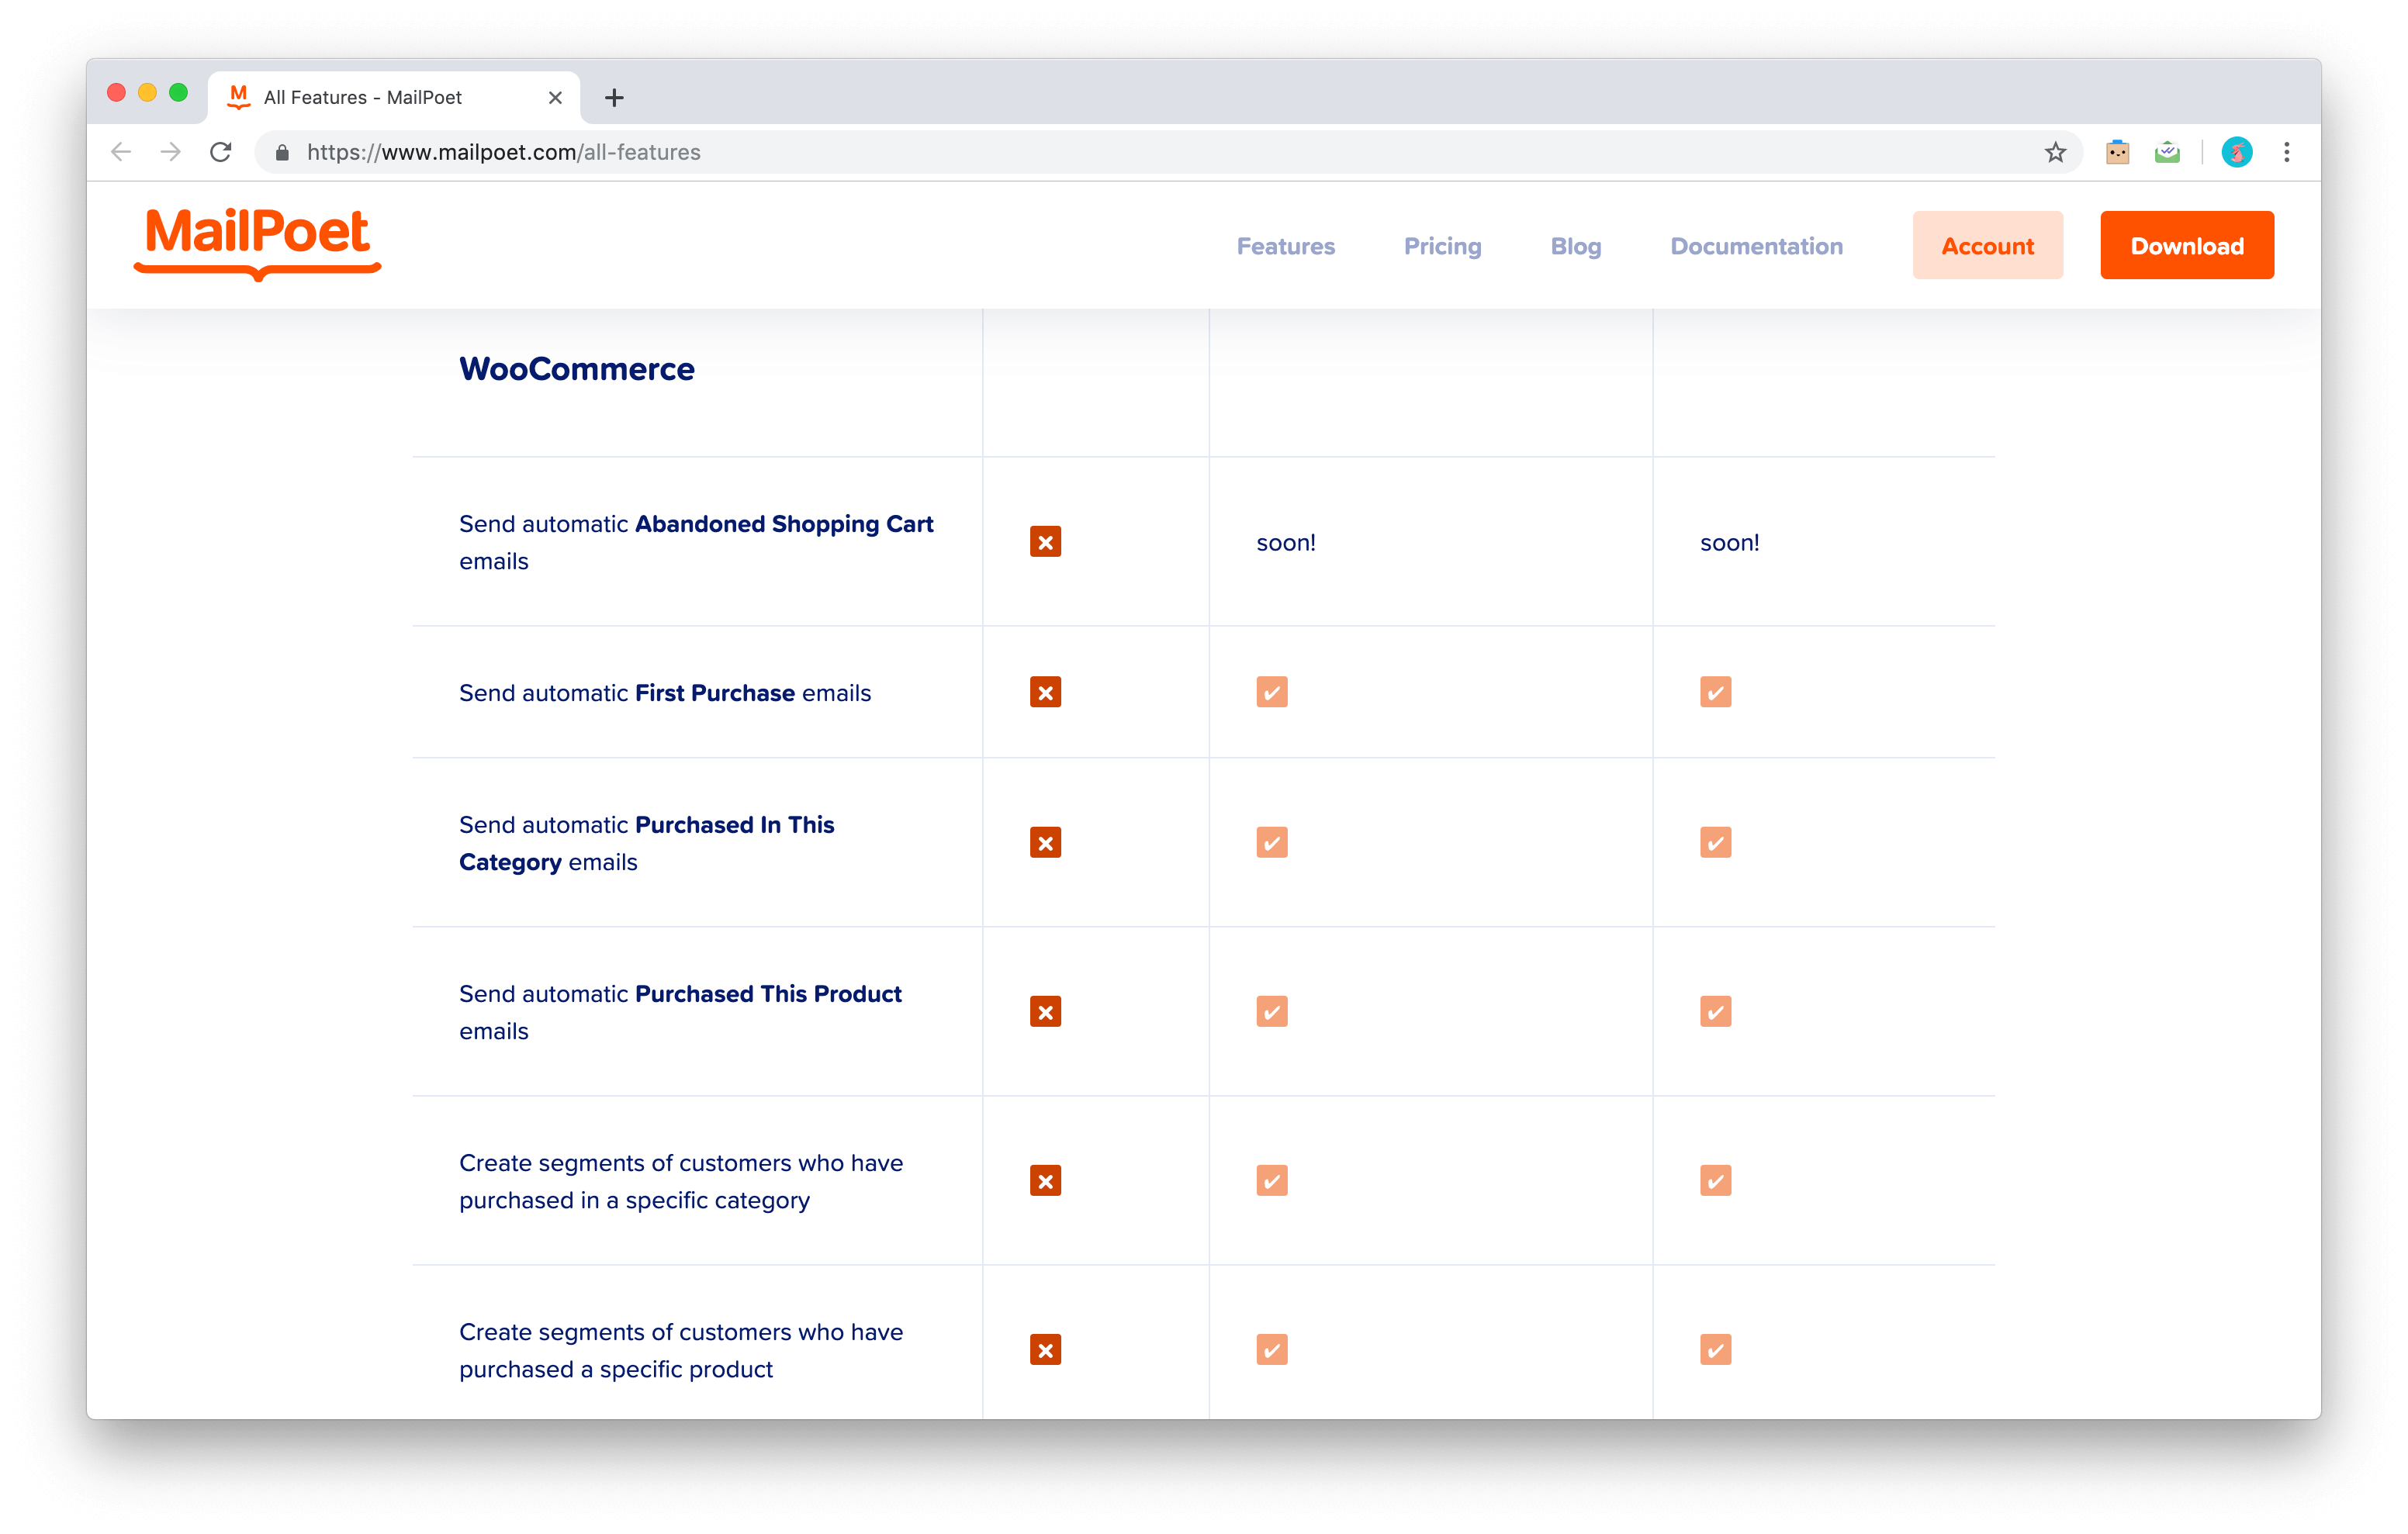Viewport: 2408px width, 1534px height.
Task: Toggle checkmark for First Purchase middle tier
Action: [1271, 692]
